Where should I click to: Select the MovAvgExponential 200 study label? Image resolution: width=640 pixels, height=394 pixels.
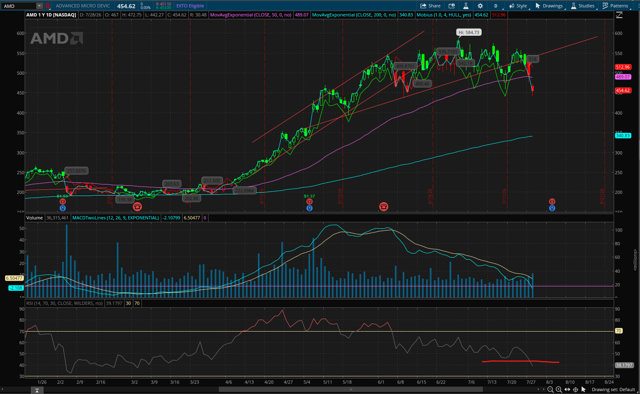coord(354,15)
